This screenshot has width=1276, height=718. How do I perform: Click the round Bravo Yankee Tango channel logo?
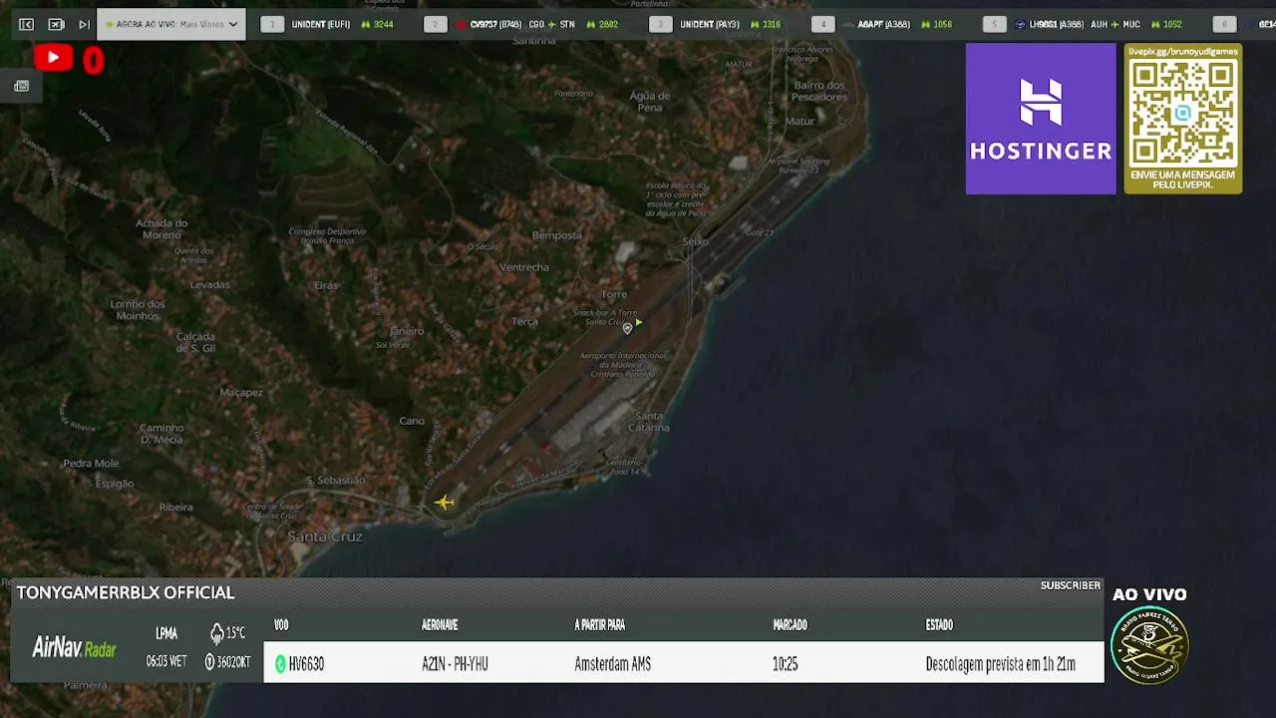tap(1149, 644)
